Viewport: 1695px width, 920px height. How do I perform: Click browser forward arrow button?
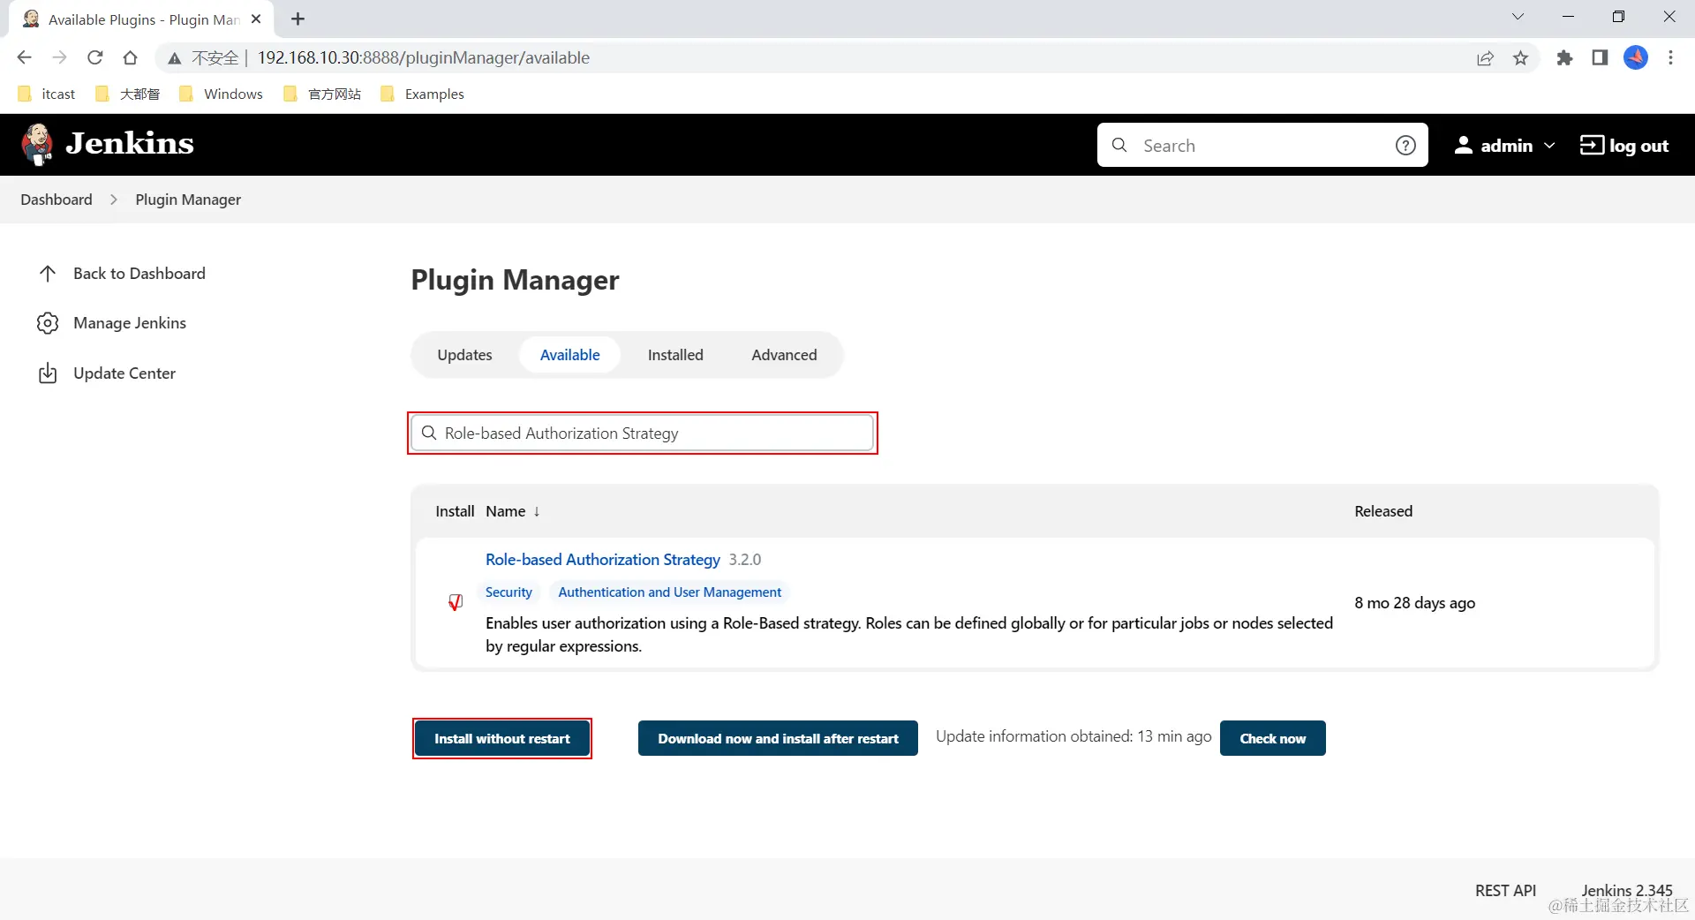[59, 57]
